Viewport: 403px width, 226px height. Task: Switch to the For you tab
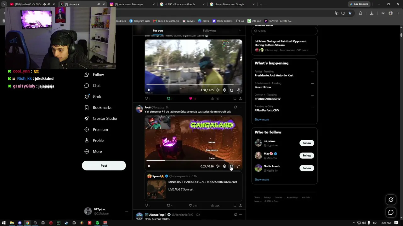point(158,30)
